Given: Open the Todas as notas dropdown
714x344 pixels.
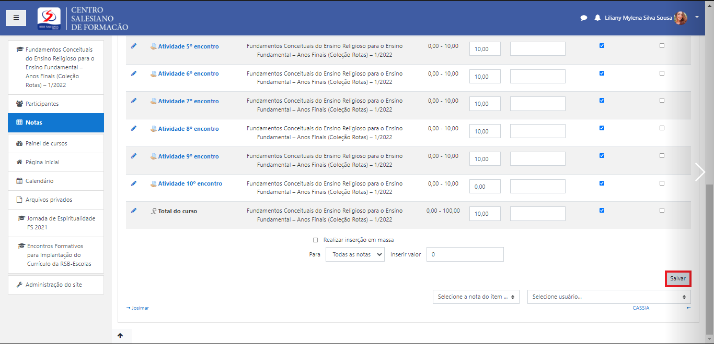Looking at the screenshot, I should [x=355, y=254].
